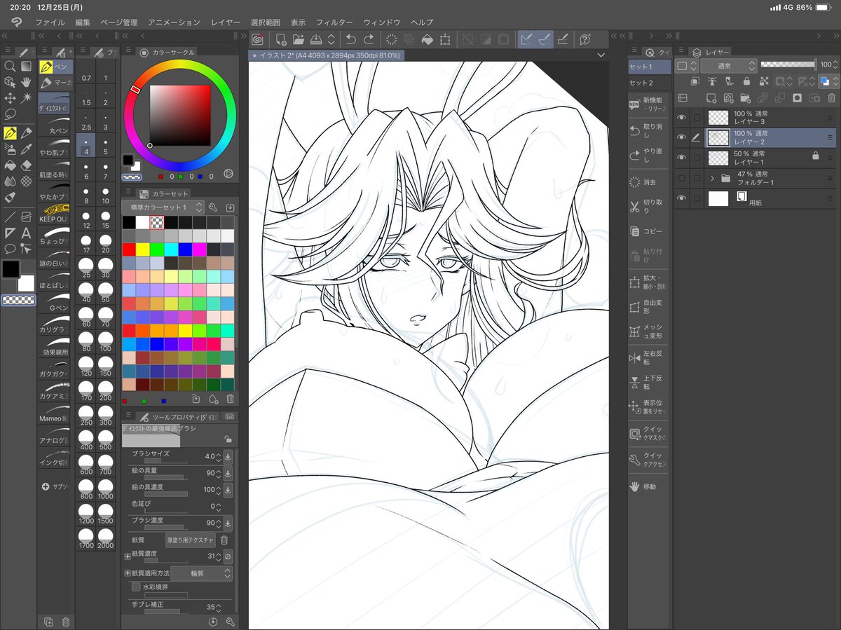Select the Eraser tool

point(26,165)
